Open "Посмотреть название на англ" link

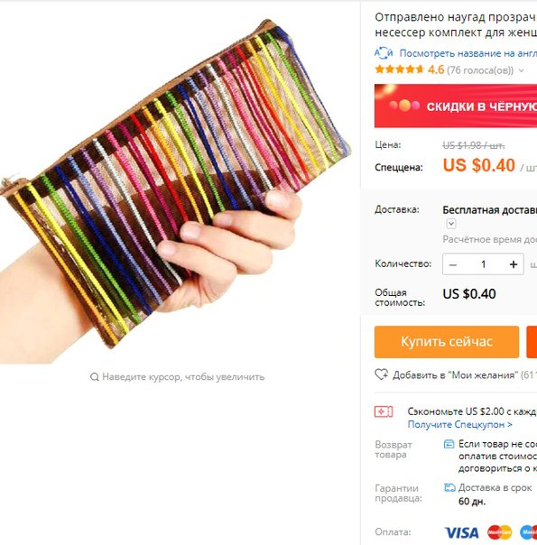[468, 53]
